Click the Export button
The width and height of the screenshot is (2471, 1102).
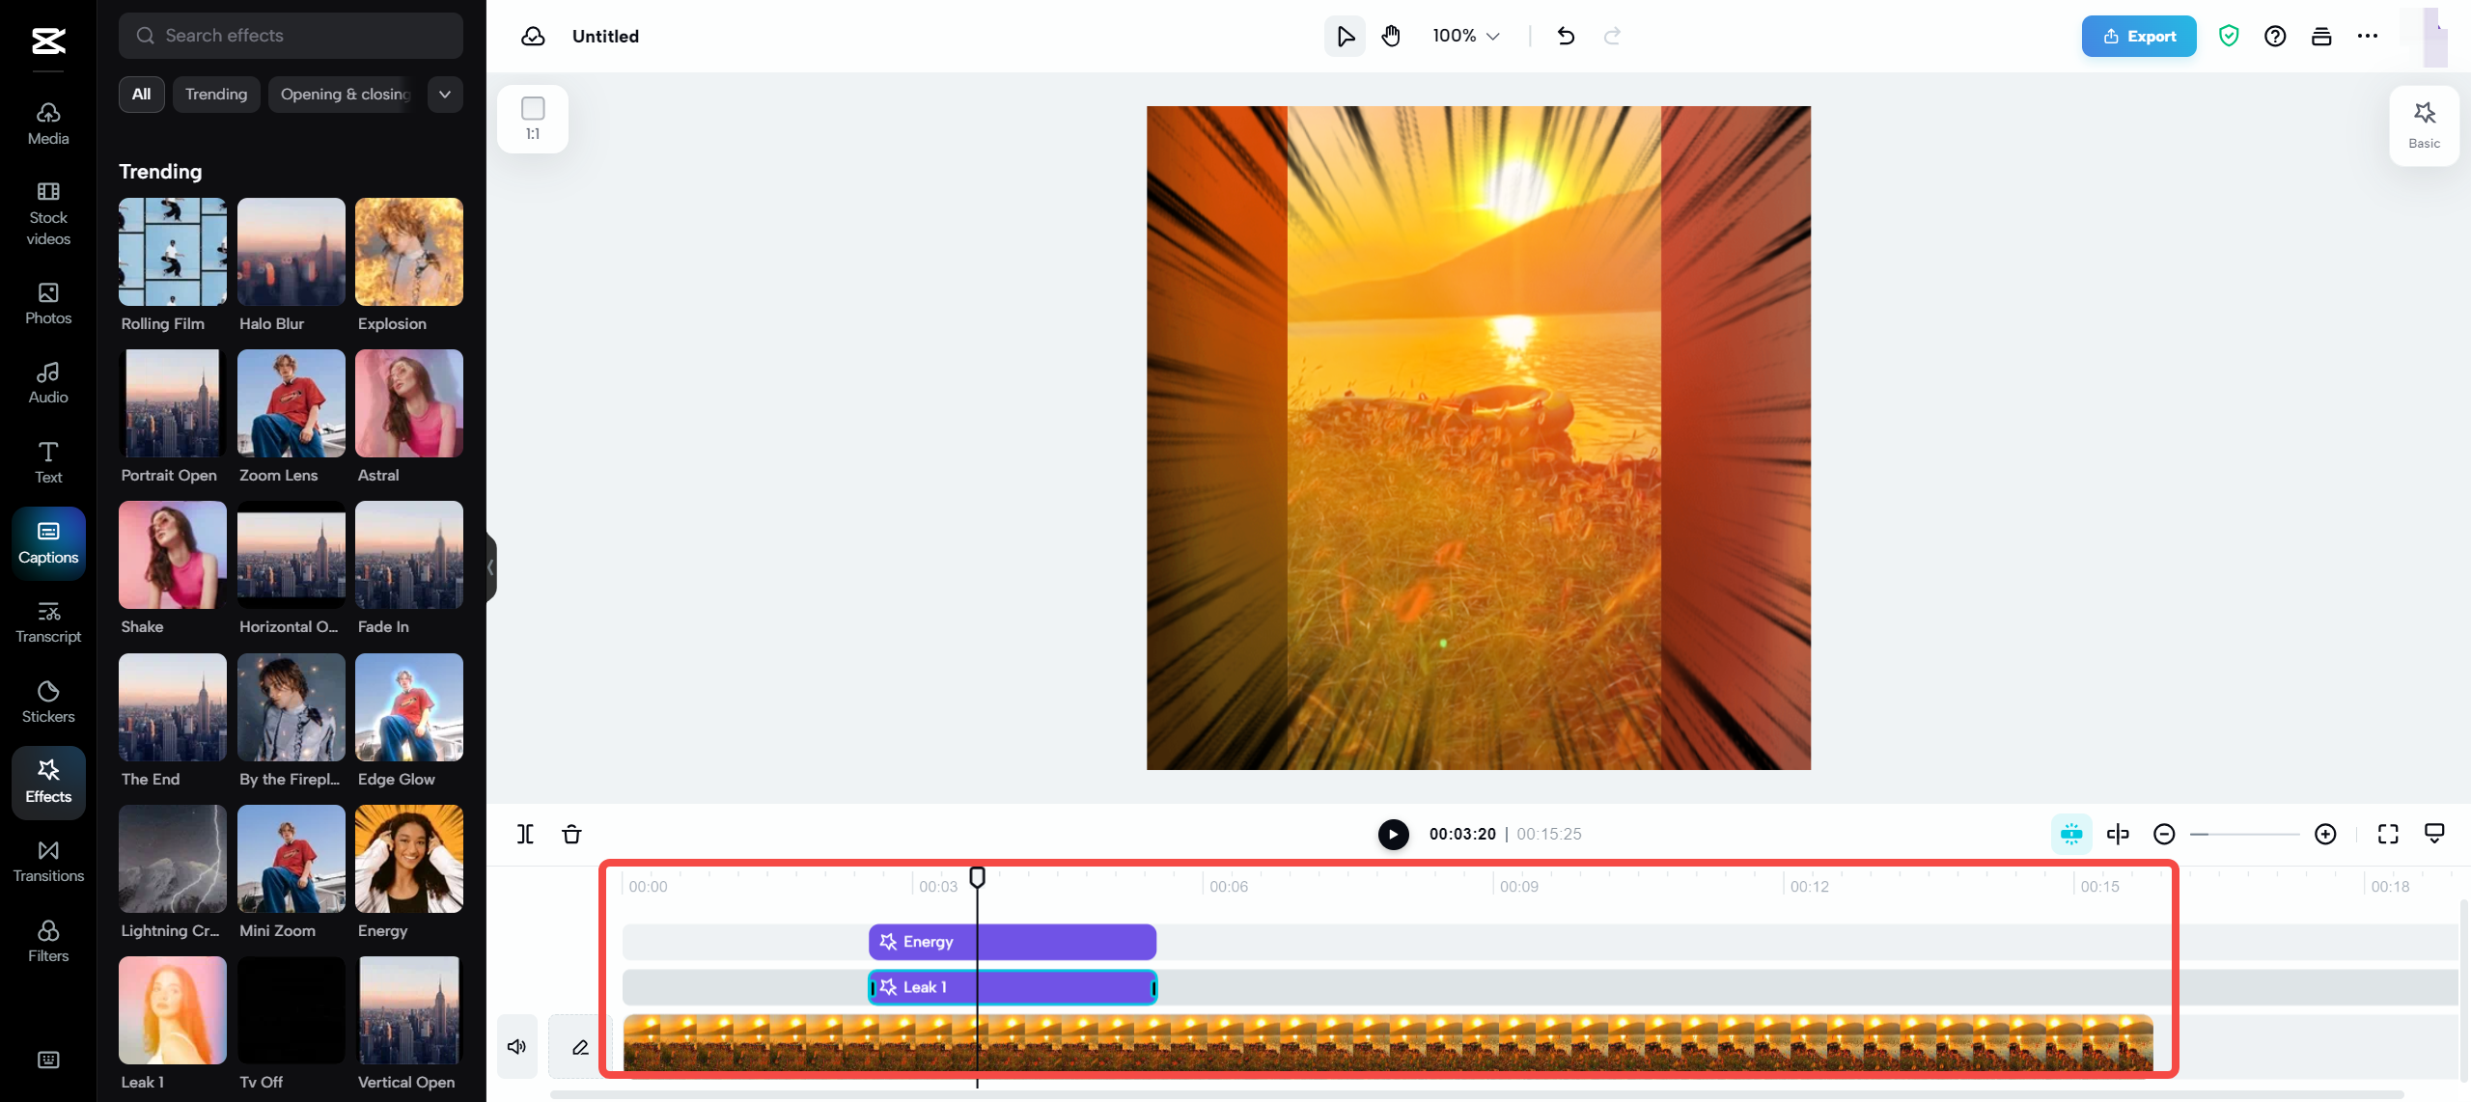(2138, 37)
